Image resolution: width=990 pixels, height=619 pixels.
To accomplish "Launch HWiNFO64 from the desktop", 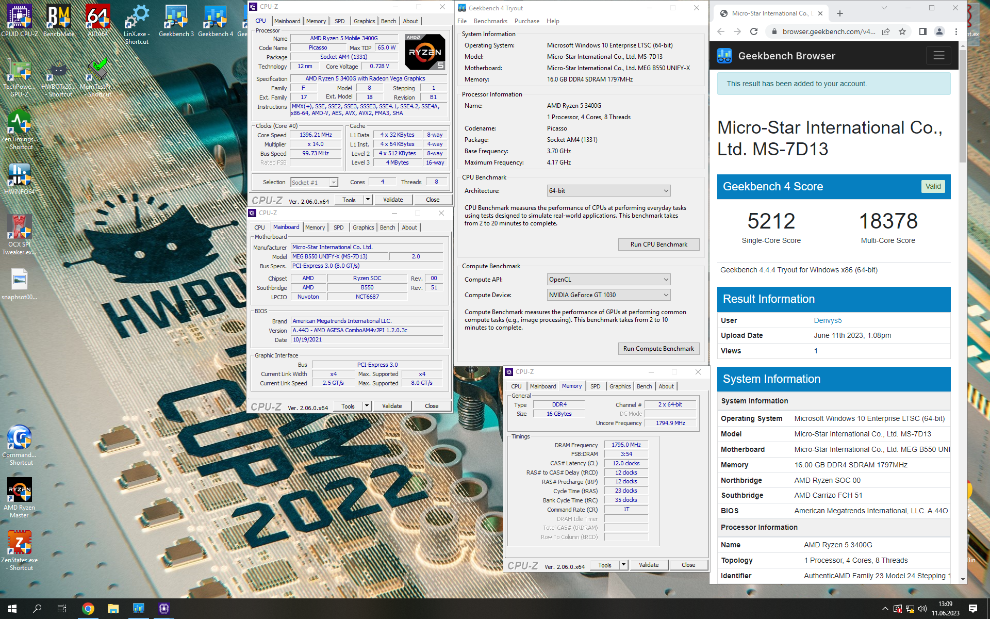I will (20, 179).
